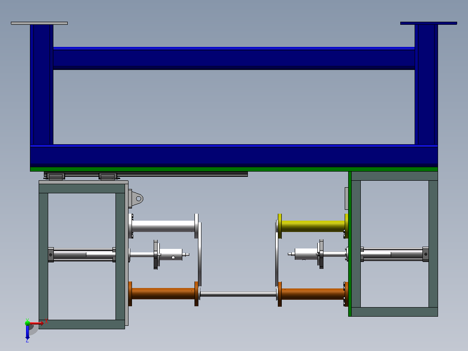Select the cylinder inside the left gray frame
This screenshot has height=351, width=468.
point(82,255)
